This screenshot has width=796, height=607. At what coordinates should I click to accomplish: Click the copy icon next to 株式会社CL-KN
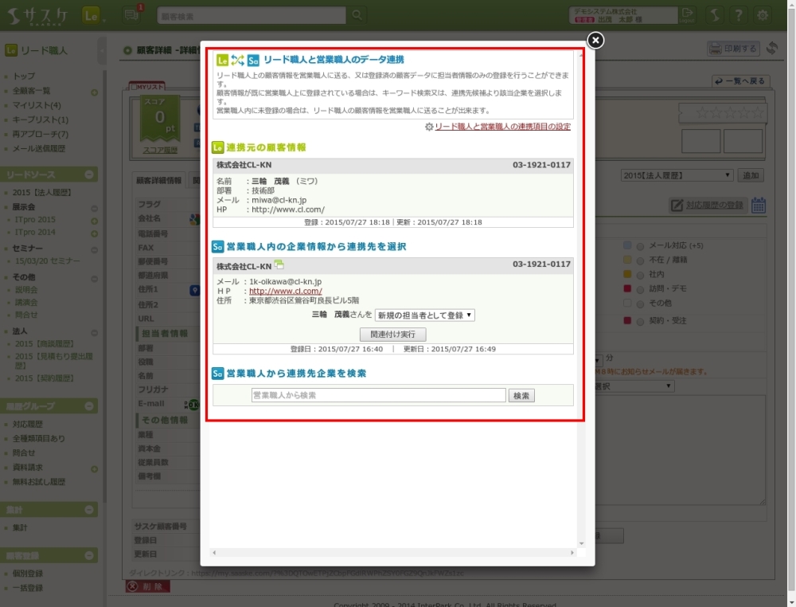click(x=279, y=264)
